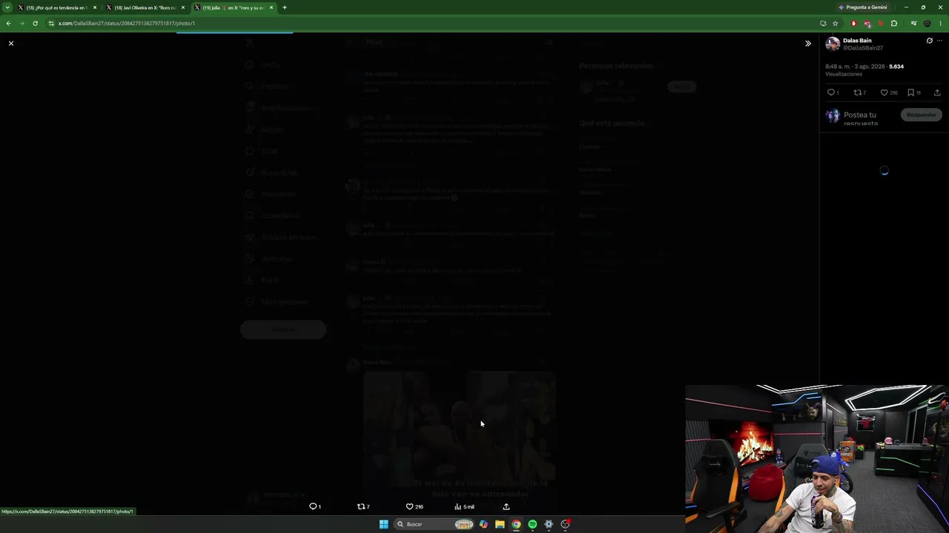
Task: Open the Chrome three-dot menu
Action: [x=940, y=23]
